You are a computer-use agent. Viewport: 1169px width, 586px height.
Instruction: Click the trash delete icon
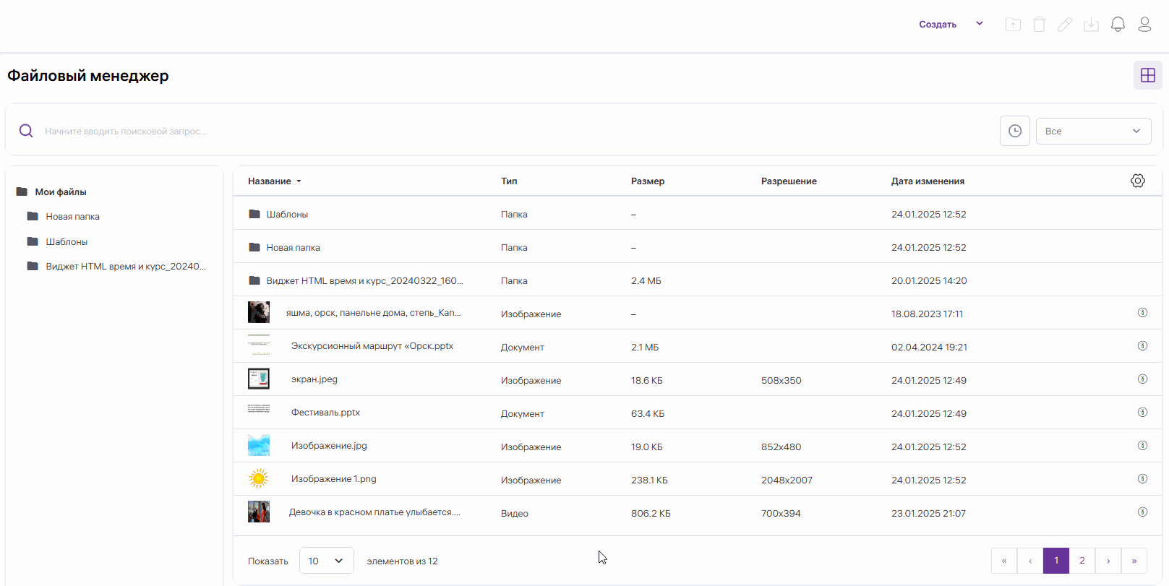(1039, 25)
